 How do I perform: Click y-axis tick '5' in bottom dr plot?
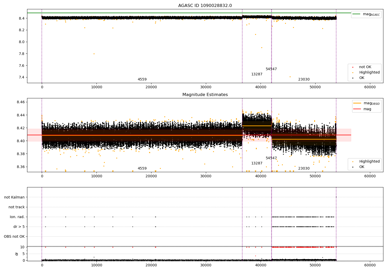[x=23, y=254]
